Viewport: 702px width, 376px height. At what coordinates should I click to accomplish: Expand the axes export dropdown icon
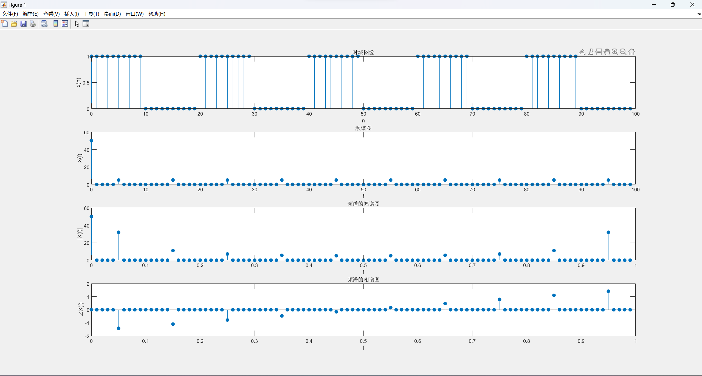(582, 52)
